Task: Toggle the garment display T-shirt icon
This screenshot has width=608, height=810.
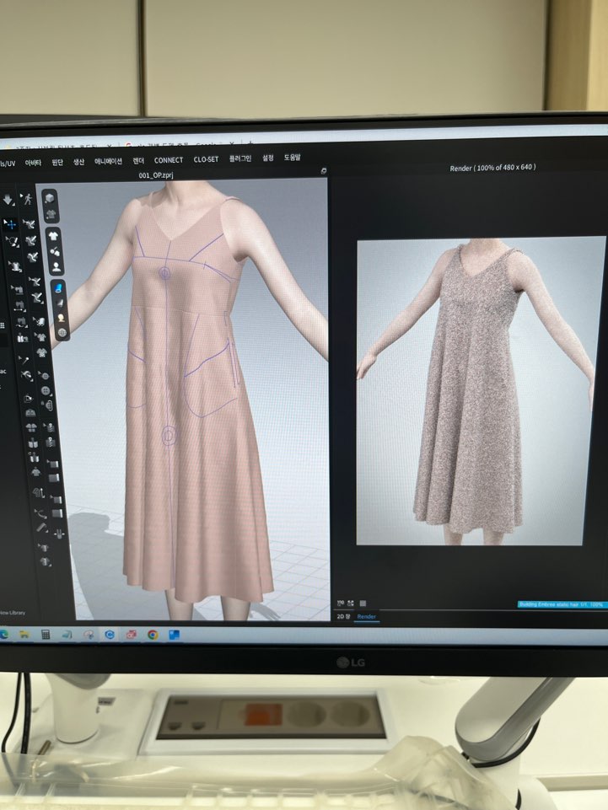Action: click(x=54, y=235)
